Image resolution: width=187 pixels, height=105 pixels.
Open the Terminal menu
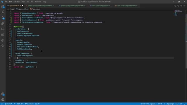click(x=38, y=2)
